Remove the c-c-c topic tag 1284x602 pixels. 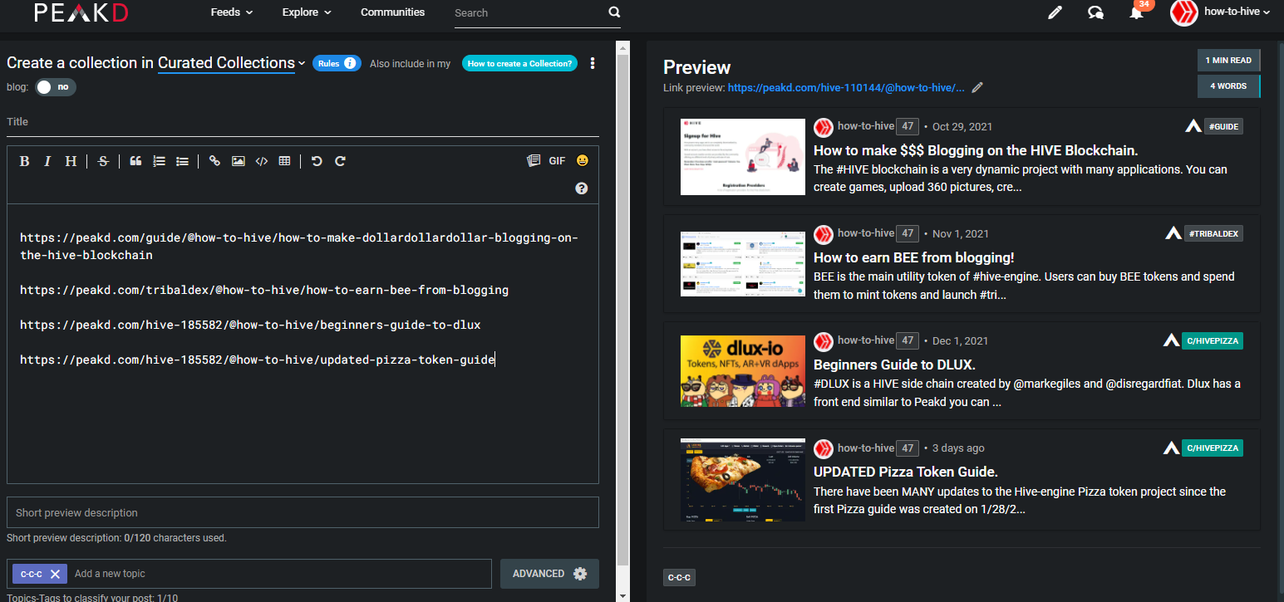click(x=54, y=574)
